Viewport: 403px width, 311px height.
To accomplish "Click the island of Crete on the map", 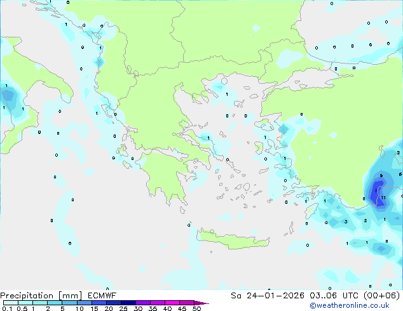I will point(233,239).
